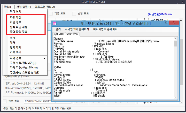
Task: Click the Encoded date UTC line
Action: 93,62
